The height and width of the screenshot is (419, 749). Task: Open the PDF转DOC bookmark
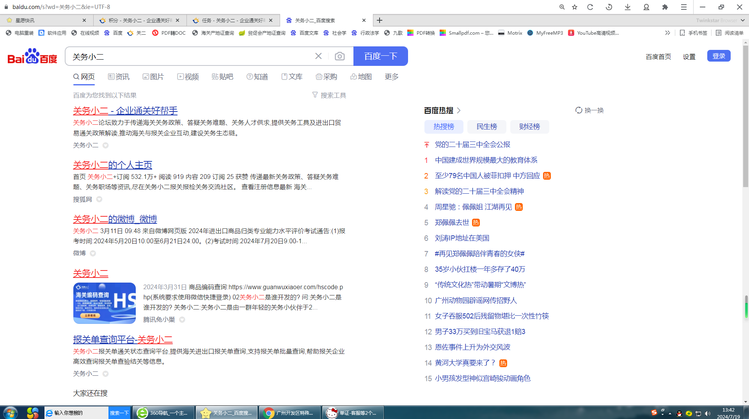click(169, 33)
